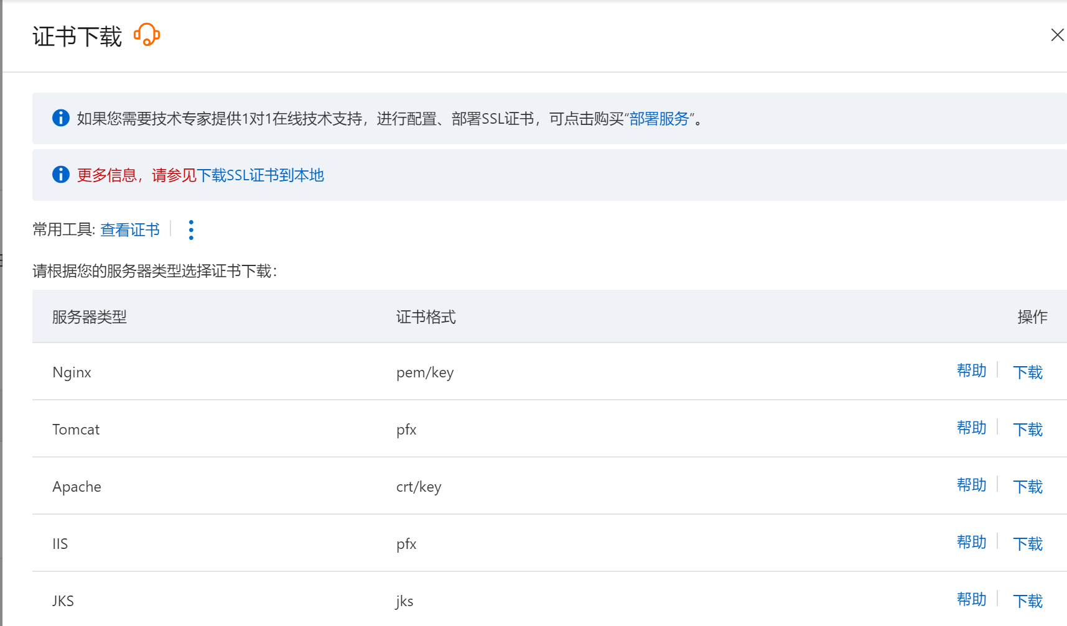Screen dimensions: 1067x626
Task: Select the Nginx server type cell
Action: coord(72,372)
